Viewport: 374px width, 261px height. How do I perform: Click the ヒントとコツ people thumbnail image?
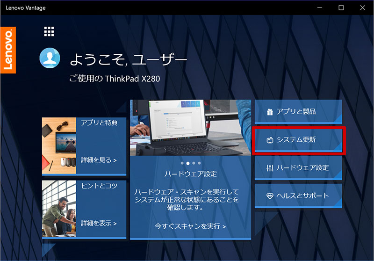[59, 209]
